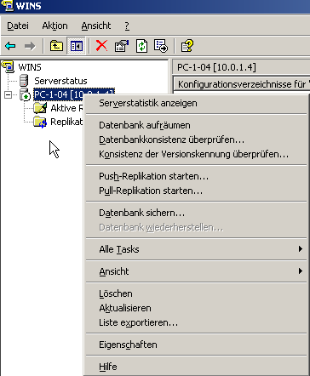Select Datenbank sichern...
Viewport: 310px width, 376px height.
(x=197, y=213)
